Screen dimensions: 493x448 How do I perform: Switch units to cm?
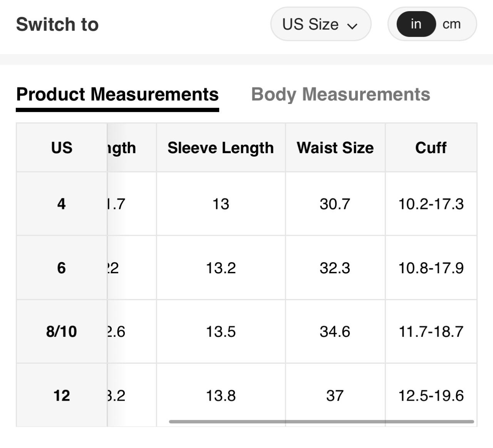pos(451,24)
